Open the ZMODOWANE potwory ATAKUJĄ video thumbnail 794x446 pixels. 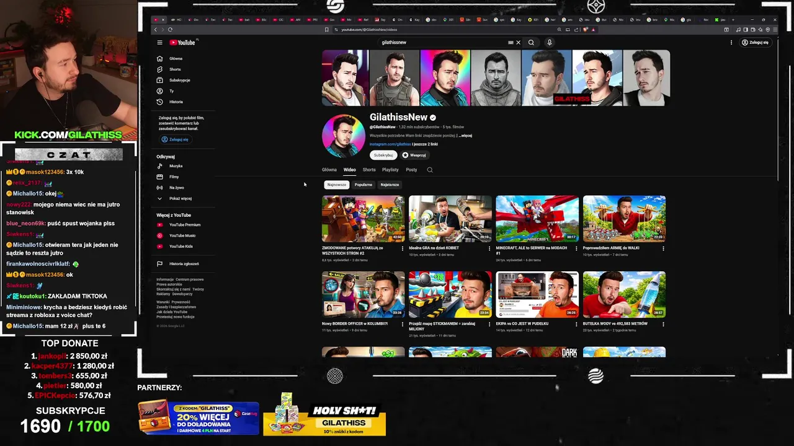(x=364, y=219)
